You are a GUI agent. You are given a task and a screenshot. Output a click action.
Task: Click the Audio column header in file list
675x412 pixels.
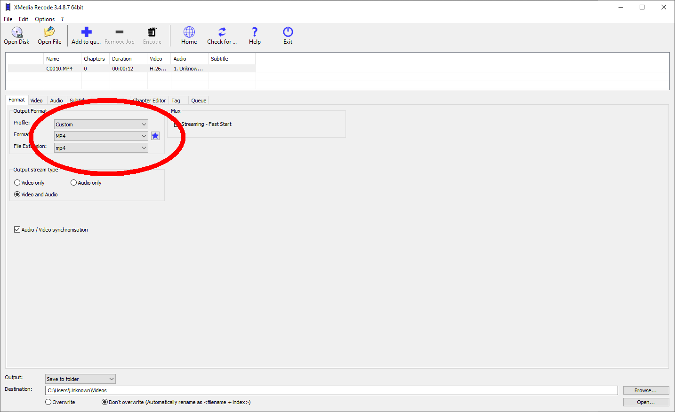coord(190,59)
